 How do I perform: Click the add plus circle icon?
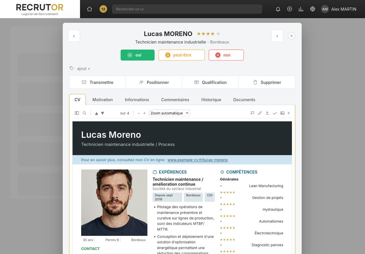(x=289, y=9)
